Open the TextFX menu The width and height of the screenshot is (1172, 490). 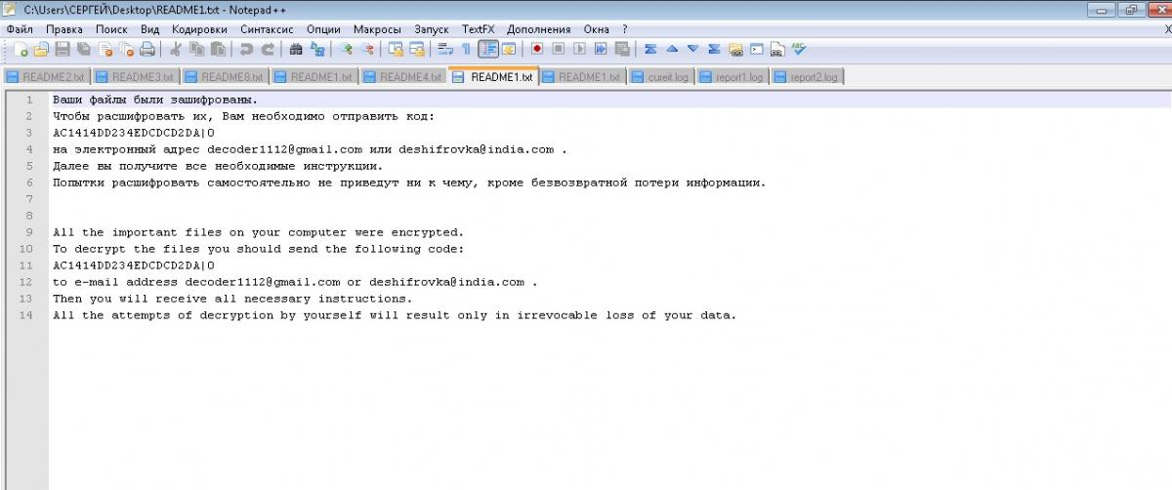(479, 29)
